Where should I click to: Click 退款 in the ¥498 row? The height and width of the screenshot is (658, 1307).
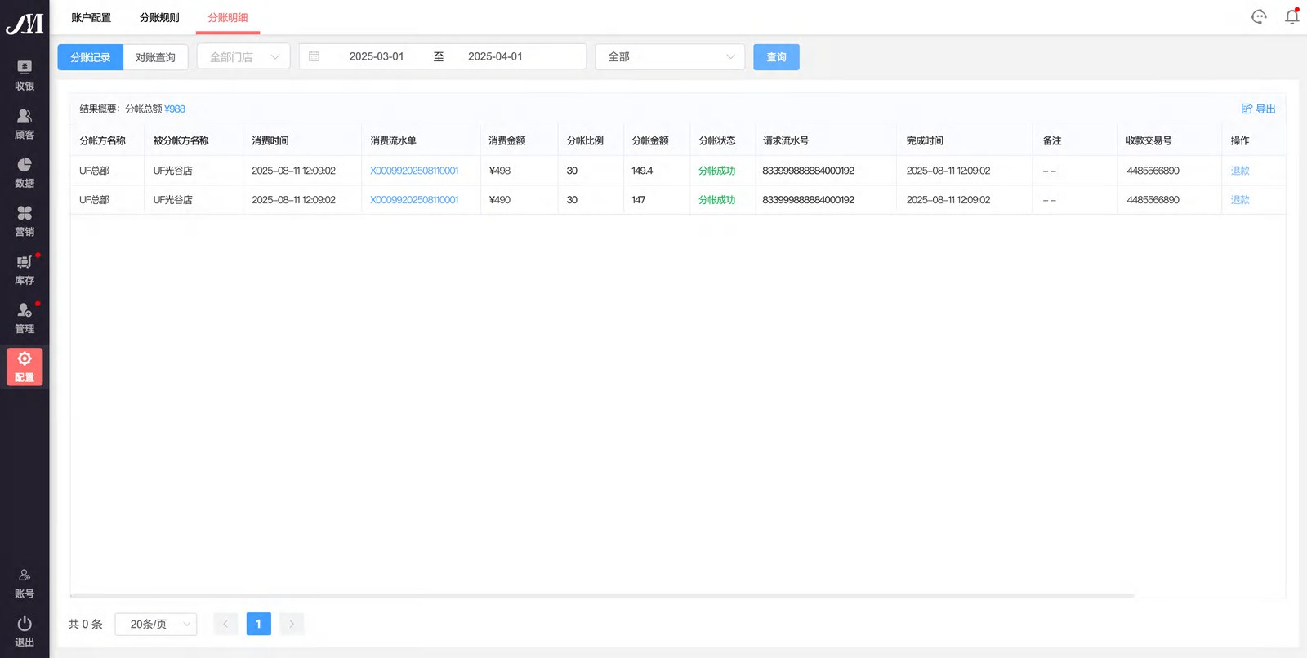(1240, 171)
